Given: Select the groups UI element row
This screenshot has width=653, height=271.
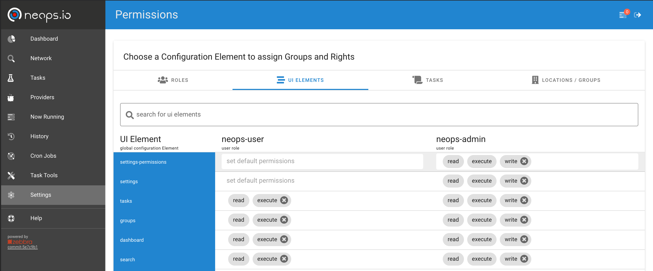Looking at the screenshot, I should 164,221.
